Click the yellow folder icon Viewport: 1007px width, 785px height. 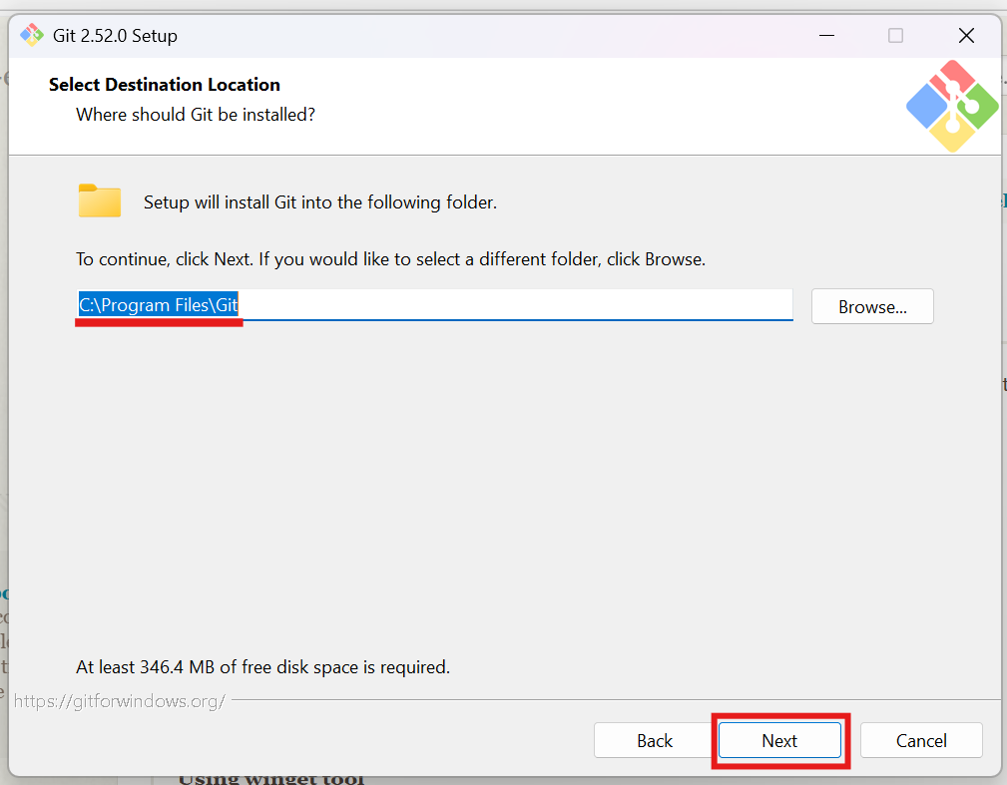pyautogui.click(x=100, y=200)
